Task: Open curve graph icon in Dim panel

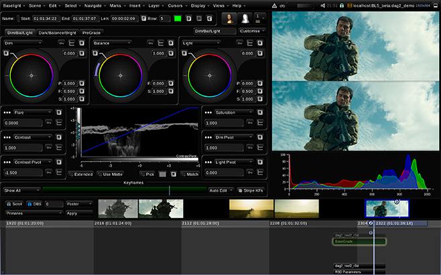Action: point(72,43)
